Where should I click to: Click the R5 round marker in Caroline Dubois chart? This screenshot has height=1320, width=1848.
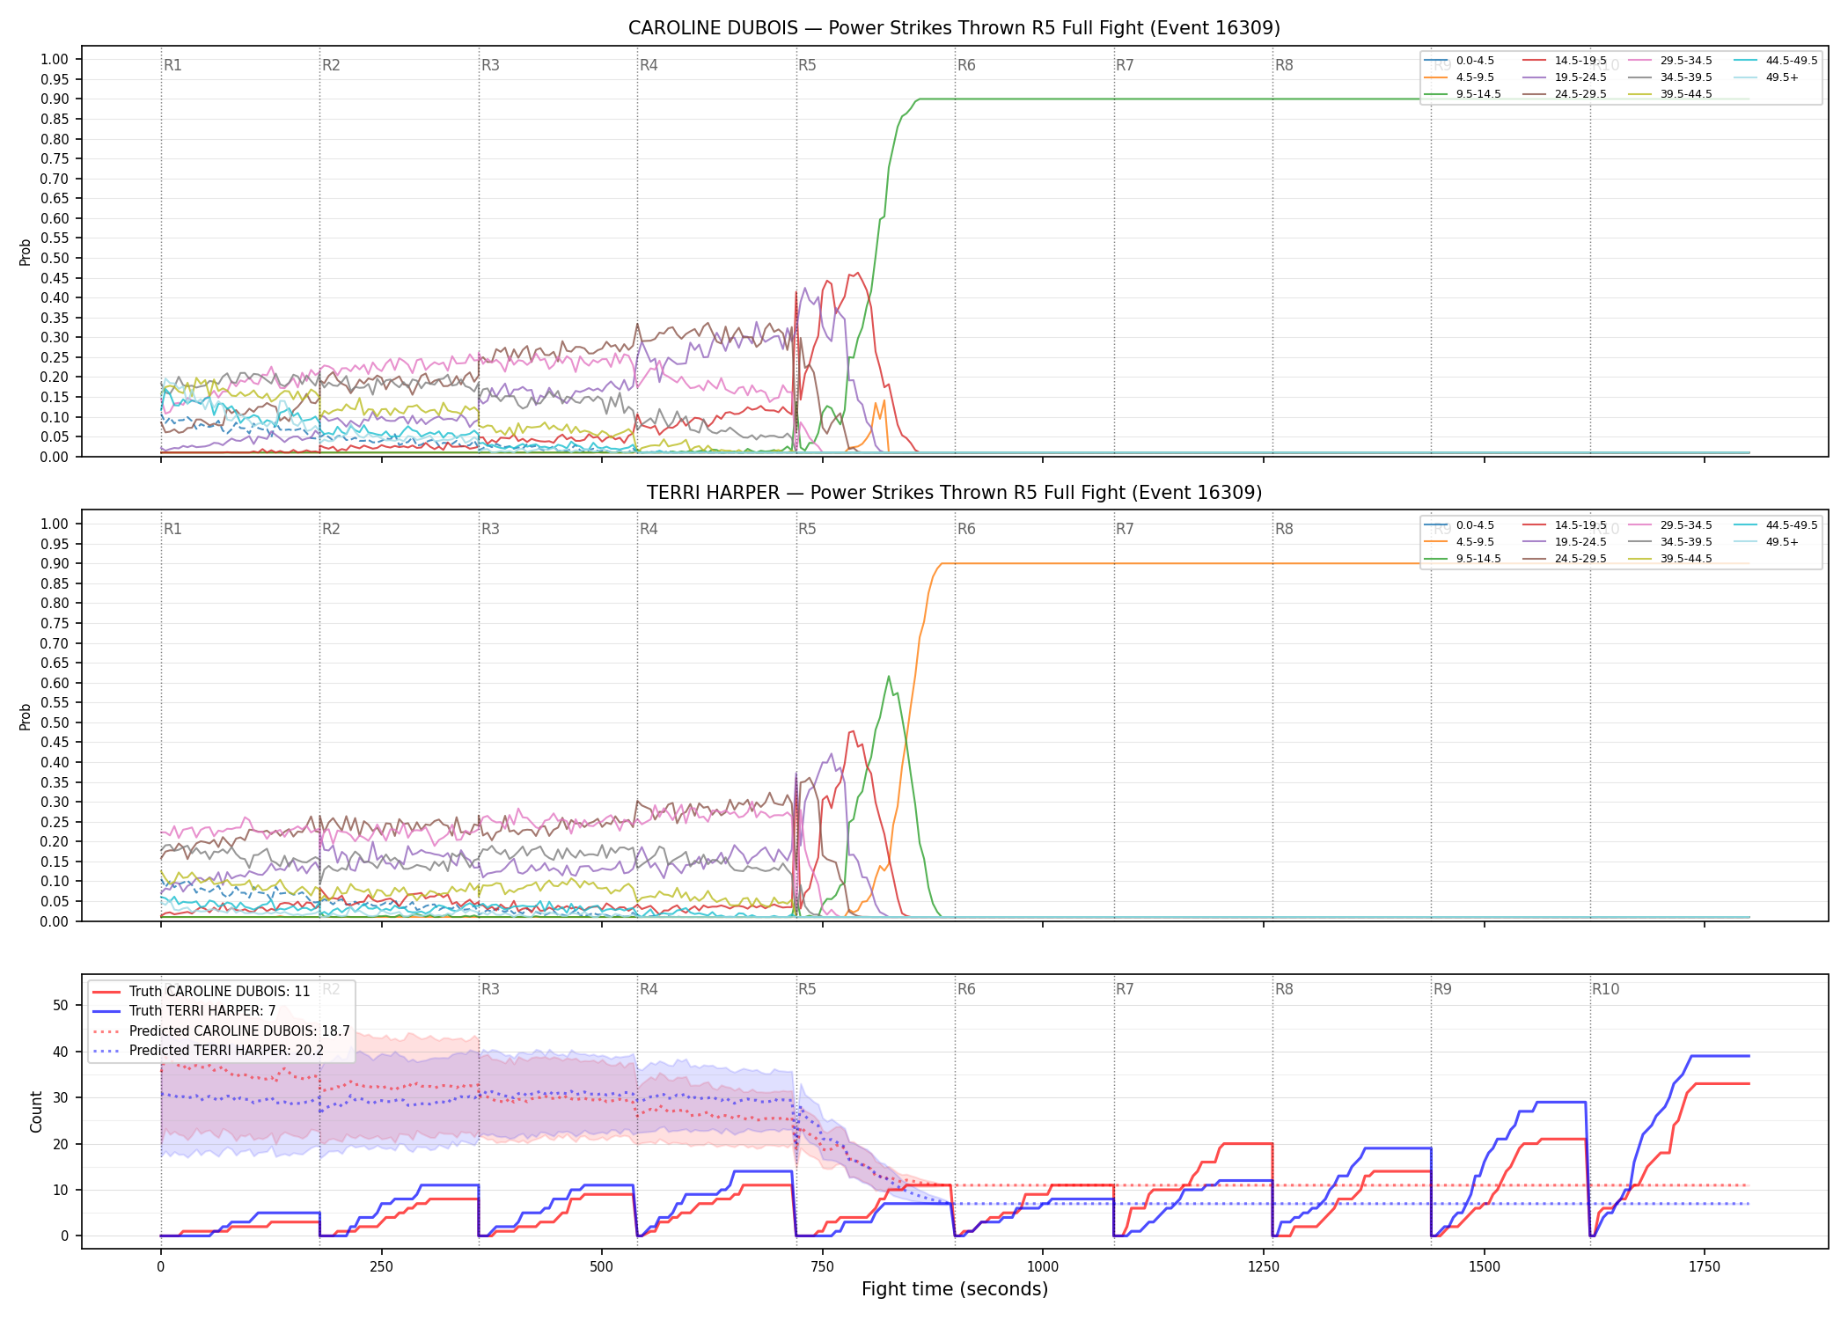[807, 65]
